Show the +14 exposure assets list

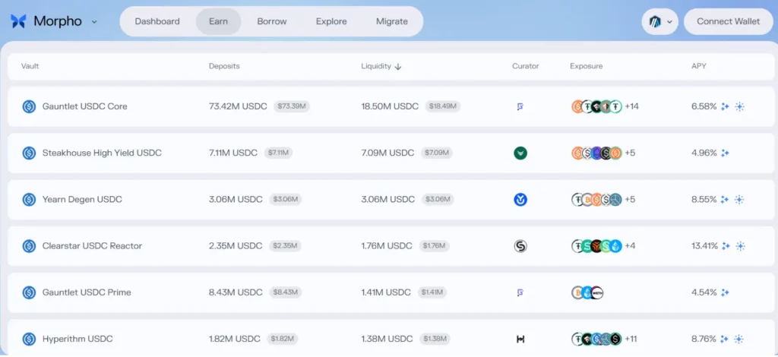tap(631, 107)
